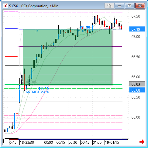The height and width of the screenshot is (148, 148).
Task: Click the 65.50 price scale value
Action: 136,97
